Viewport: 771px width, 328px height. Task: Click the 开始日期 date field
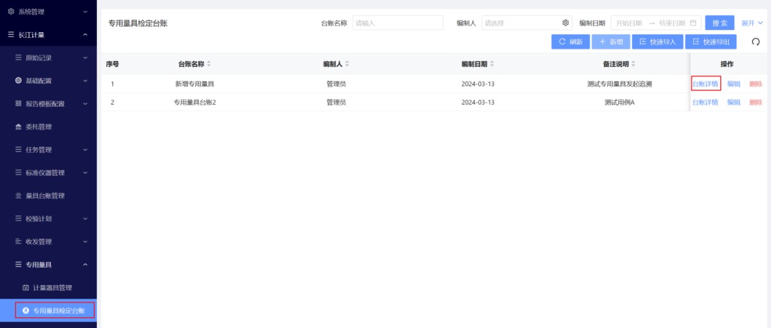(x=629, y=23)
